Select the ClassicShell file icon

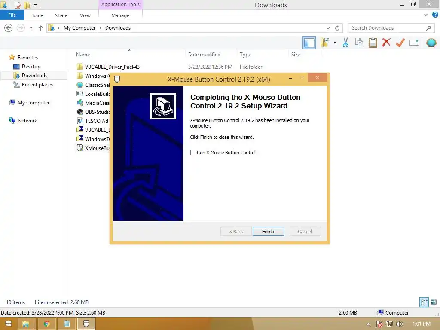[80, 85]
